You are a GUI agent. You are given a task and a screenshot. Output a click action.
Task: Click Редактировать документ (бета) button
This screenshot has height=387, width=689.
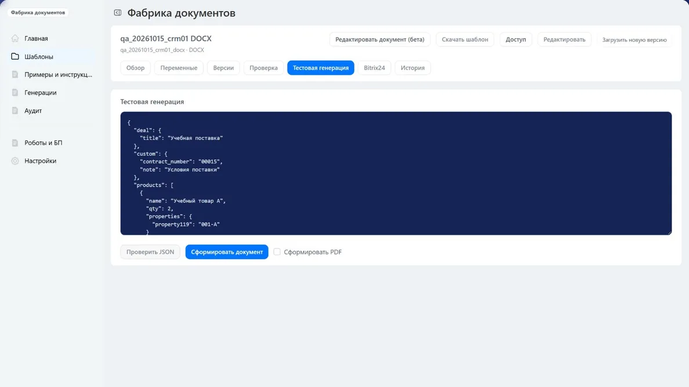[x=380, y=39]
